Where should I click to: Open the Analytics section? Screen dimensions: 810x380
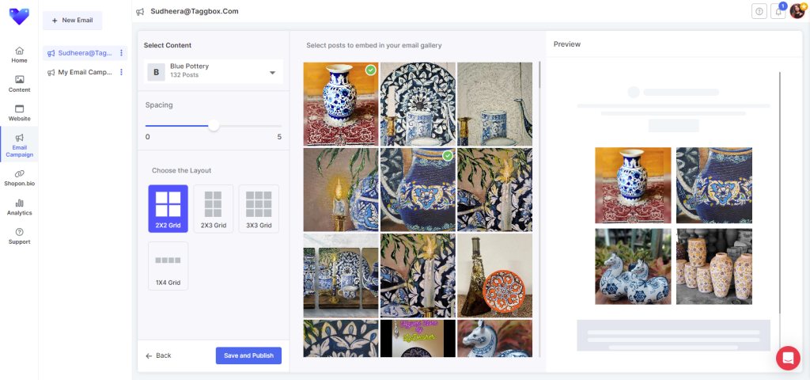[19, 207]
